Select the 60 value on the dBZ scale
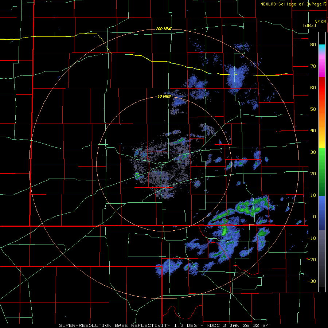The image size is (328, 328). point(313,87)
